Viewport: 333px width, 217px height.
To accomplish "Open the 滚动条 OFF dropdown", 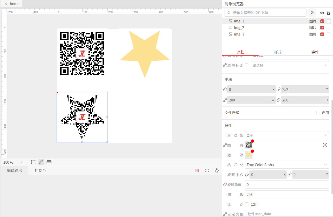I will pos(287,135).
